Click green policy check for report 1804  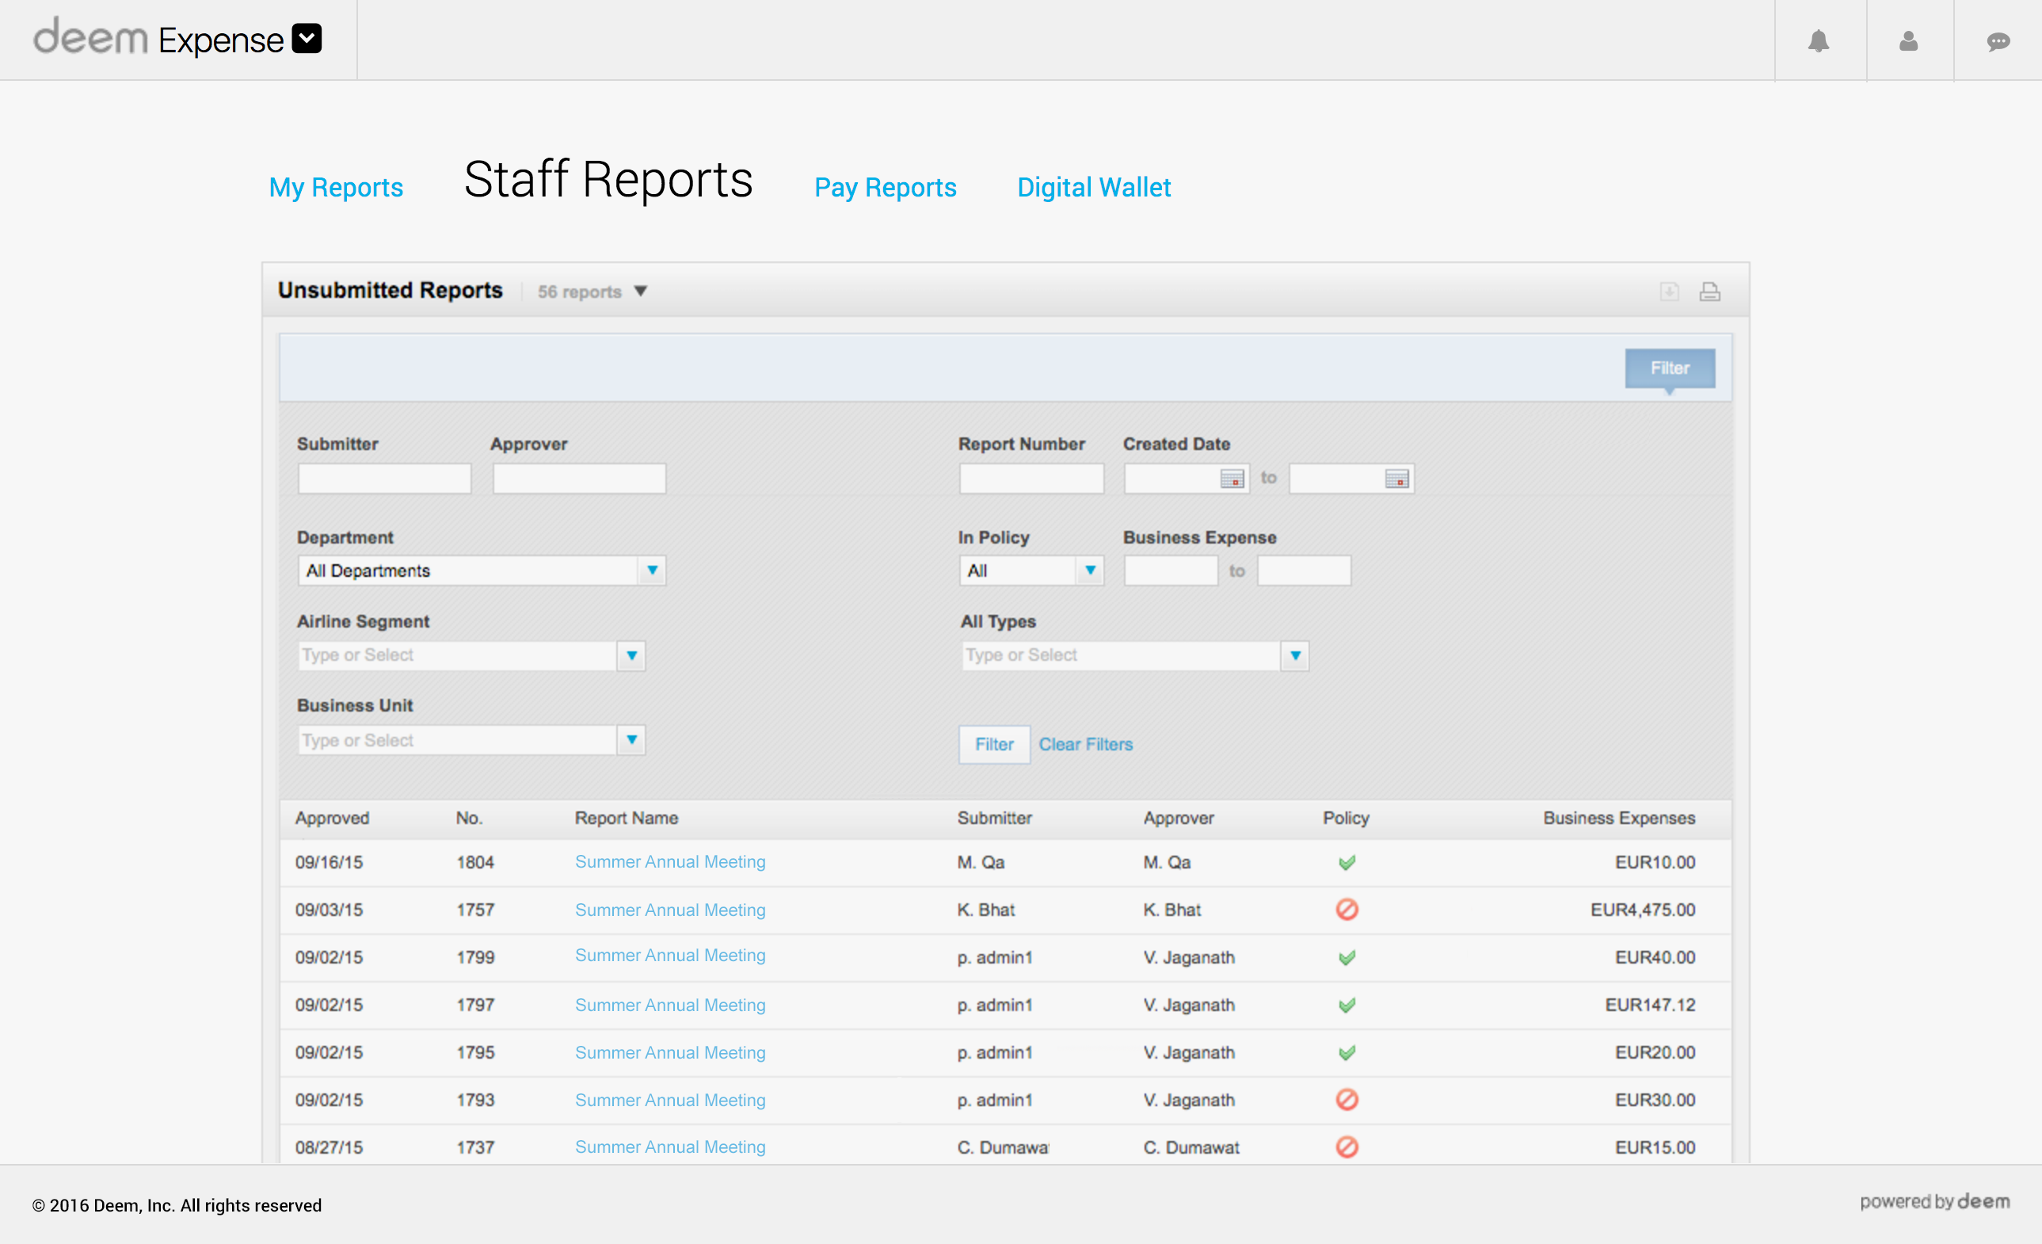(x=1347, y=862)
